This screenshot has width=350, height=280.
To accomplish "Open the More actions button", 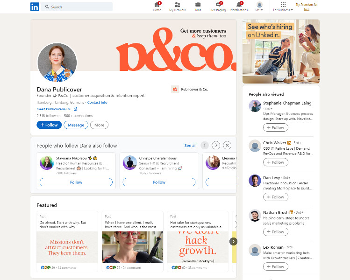I will [99, 125].
